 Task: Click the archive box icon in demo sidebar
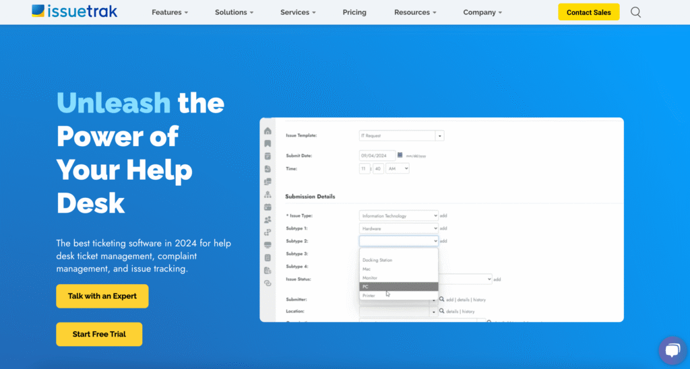tap(268, 157)
